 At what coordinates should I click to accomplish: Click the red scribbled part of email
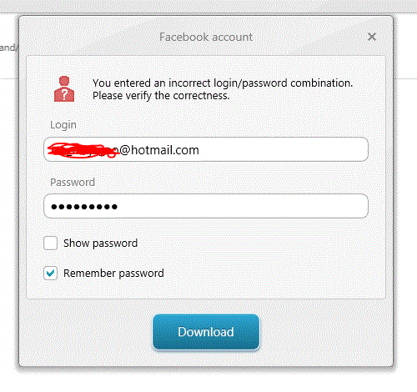click(x=83, y=150)
